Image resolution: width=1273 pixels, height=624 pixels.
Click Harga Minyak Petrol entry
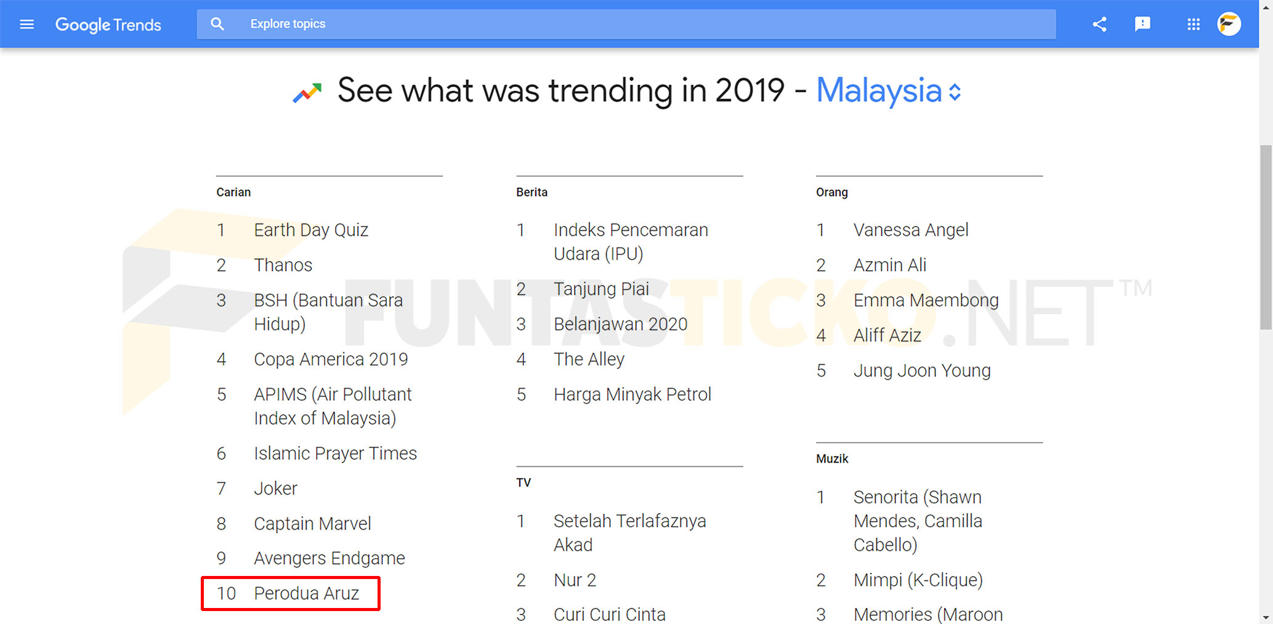(632, 394)
